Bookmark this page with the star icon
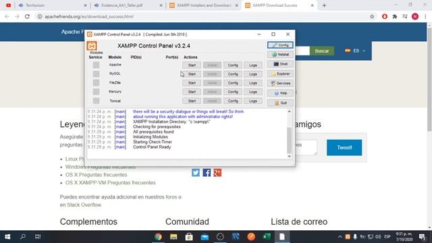Viewport: 432px width, 243px height. click(x=372, y=16)
